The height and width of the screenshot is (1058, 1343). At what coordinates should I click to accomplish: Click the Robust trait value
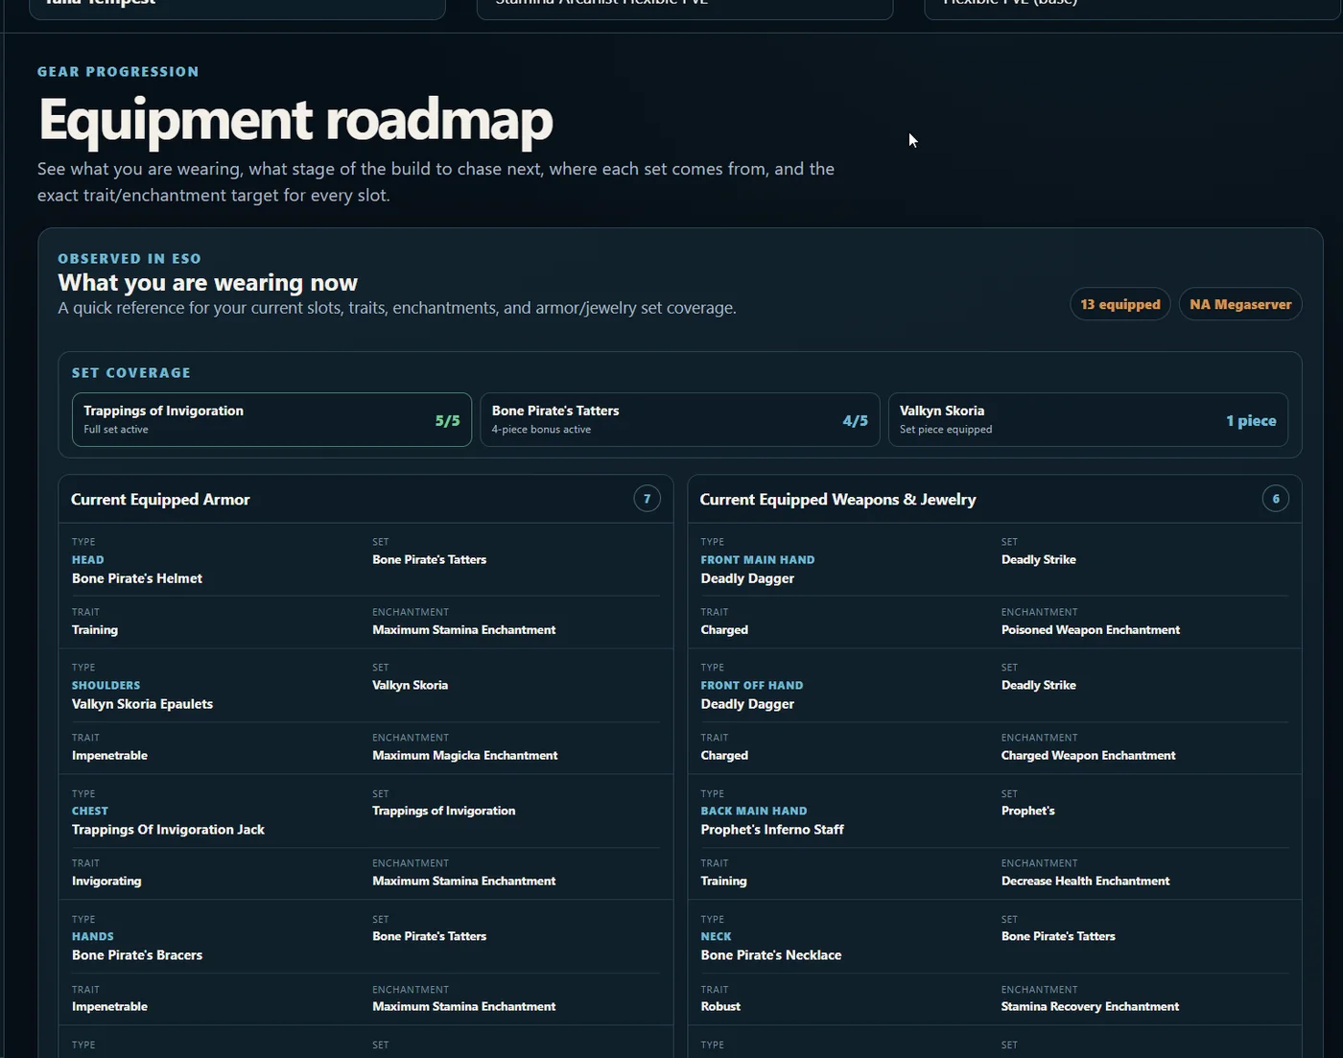coord(720,1007)
